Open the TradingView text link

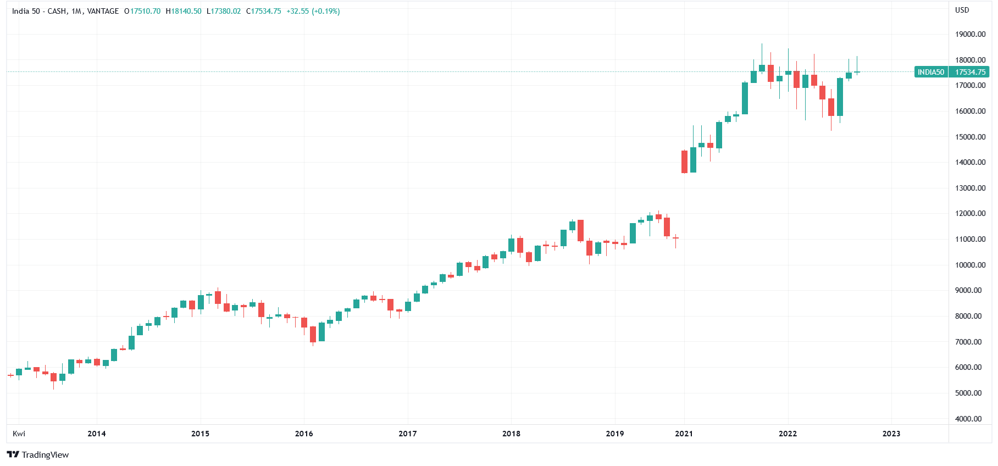(45, 454)
